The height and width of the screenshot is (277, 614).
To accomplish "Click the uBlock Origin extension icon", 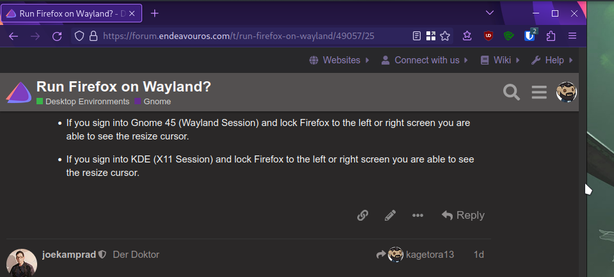I will [489, 36].
